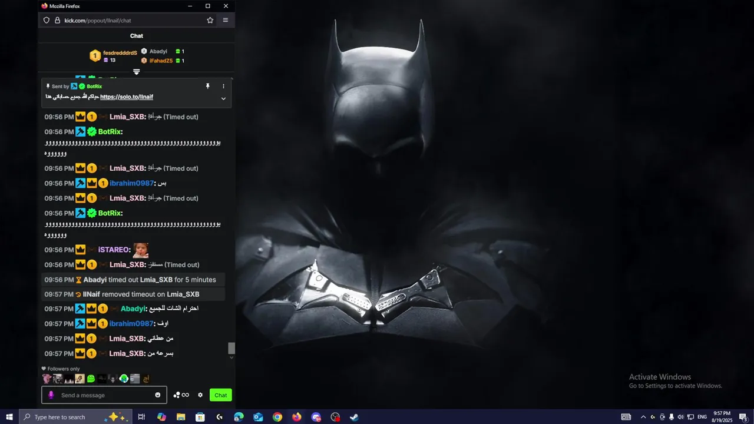
Task: Click ibrahim0987 in the 09:56 PM message
Action: pos(131,183)
